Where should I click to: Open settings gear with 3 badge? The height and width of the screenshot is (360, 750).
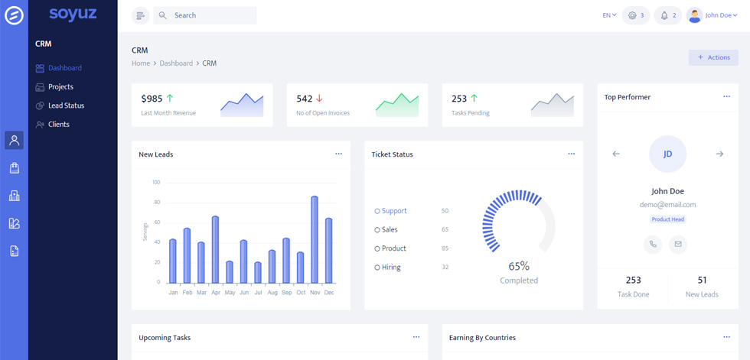pyautogui.click(x=636, y=15)
